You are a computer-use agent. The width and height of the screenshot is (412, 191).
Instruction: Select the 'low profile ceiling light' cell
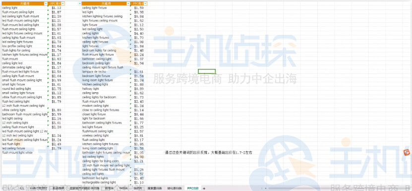tap(25, 46)
